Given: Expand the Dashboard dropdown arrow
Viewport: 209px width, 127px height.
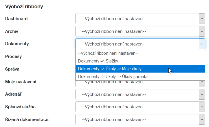Looking at the screenshot, I should (202, 19).
